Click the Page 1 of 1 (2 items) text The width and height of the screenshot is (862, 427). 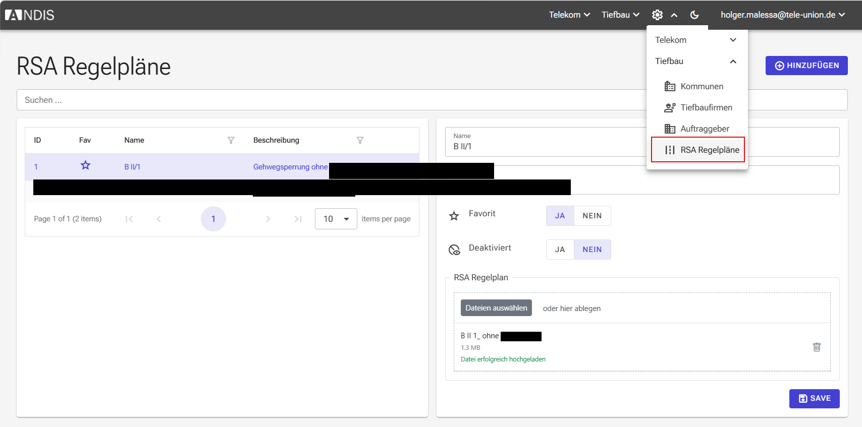68,219
